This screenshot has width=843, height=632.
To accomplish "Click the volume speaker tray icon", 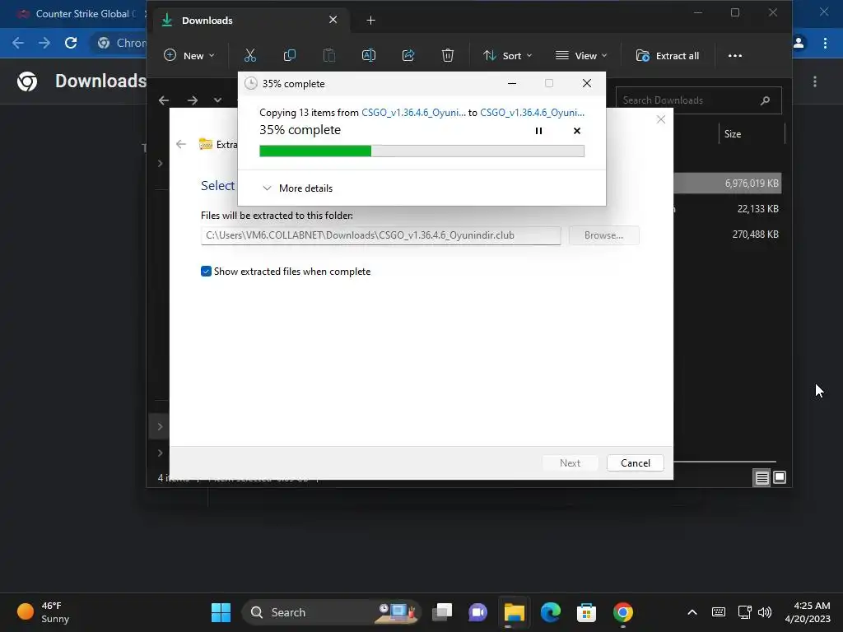I will point(765,612).
